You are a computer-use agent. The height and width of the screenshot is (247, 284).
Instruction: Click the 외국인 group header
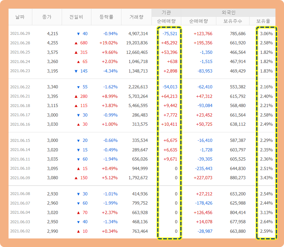tap(228, 13)
